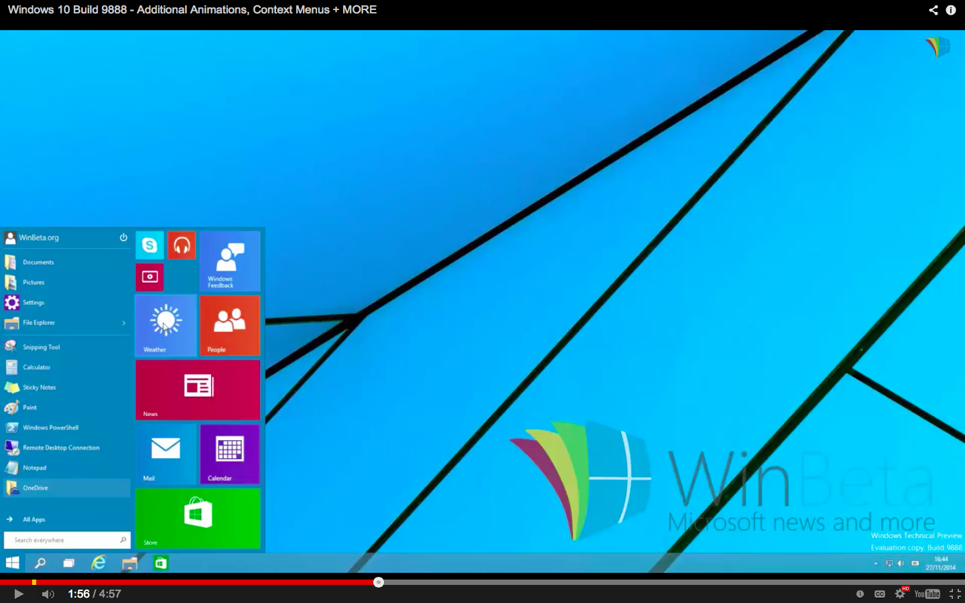Click the YouTube logo in player bar
The height and width of the screenshot is (603, 965).
click(x=927, y=594)
